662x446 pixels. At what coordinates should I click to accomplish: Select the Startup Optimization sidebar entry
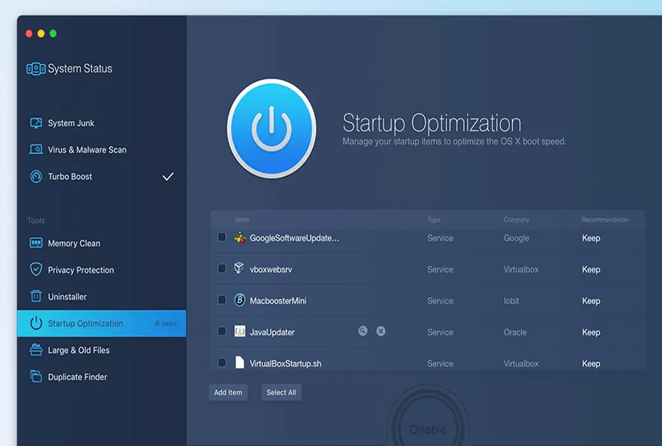pyautogui.click(x=101, y=324)
